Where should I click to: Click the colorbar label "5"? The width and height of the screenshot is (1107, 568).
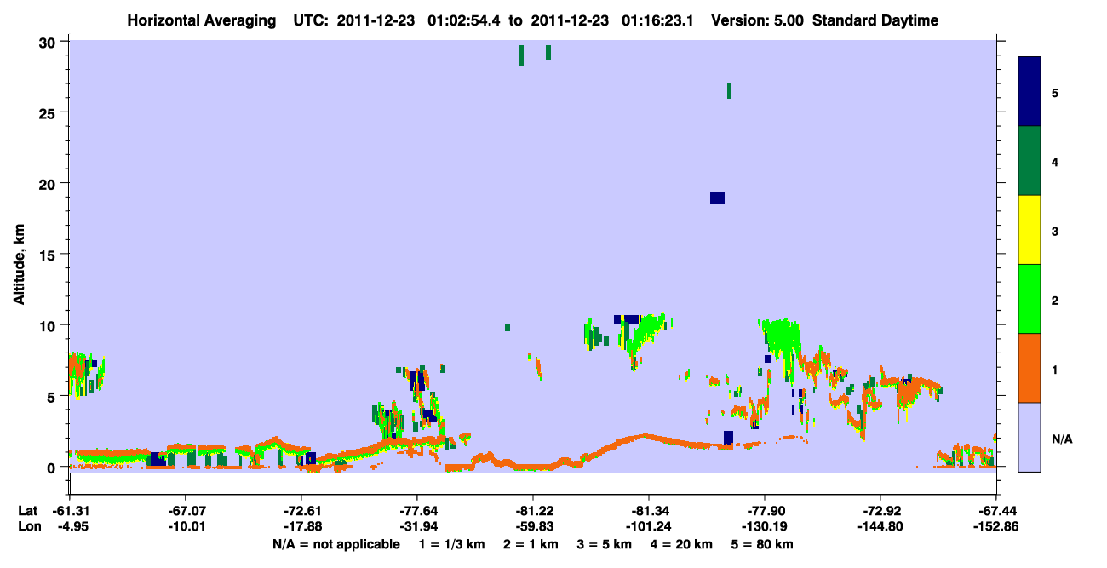coord(1054,93)
